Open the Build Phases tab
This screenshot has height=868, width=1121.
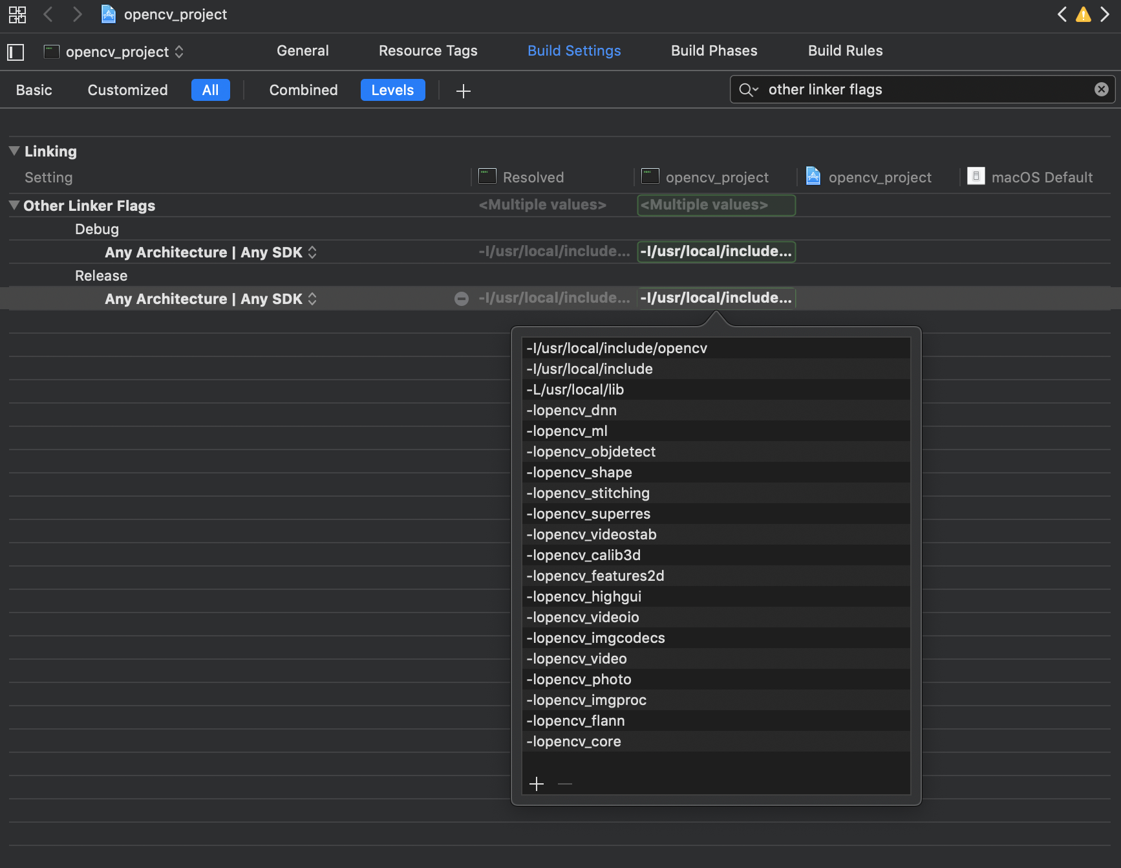714,50
